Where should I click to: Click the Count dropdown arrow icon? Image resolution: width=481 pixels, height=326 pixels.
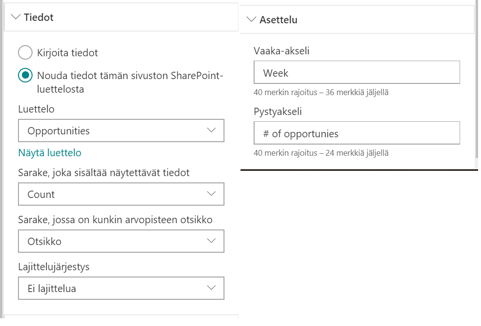(x=211, y=194)
